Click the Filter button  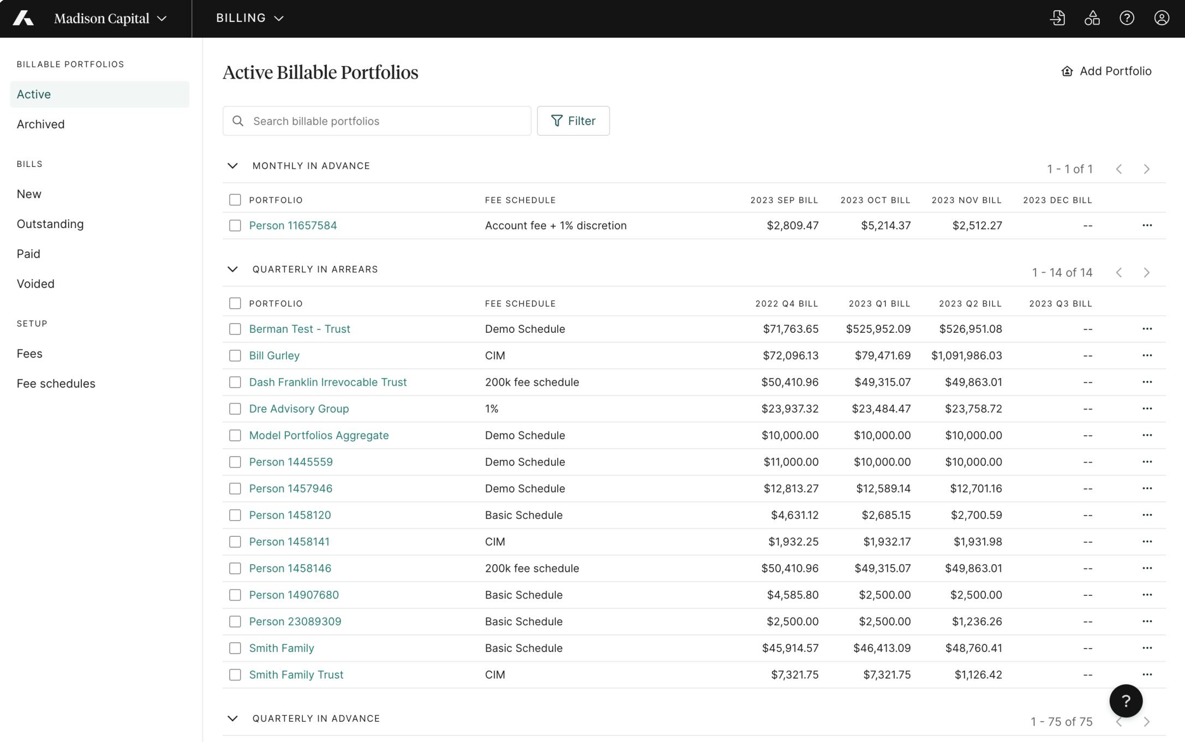(573, 121)
